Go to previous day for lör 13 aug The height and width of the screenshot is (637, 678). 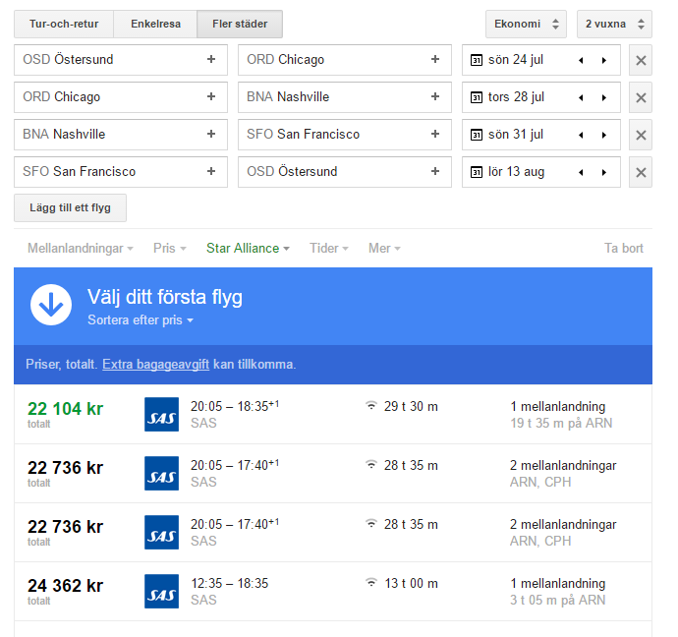tap(581, 172)
